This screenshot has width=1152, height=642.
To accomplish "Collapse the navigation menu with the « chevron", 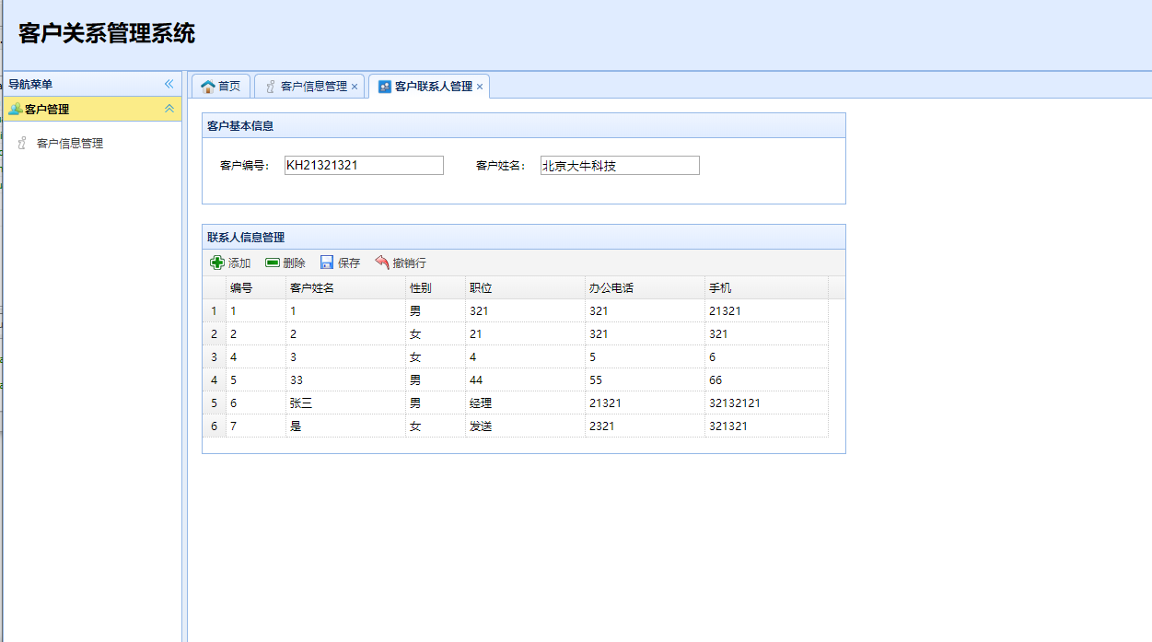I will 169,84.
